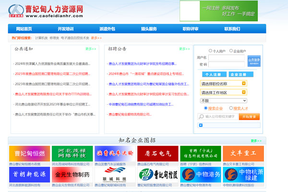Open the 文丰重工 company banner

[243, 154]
